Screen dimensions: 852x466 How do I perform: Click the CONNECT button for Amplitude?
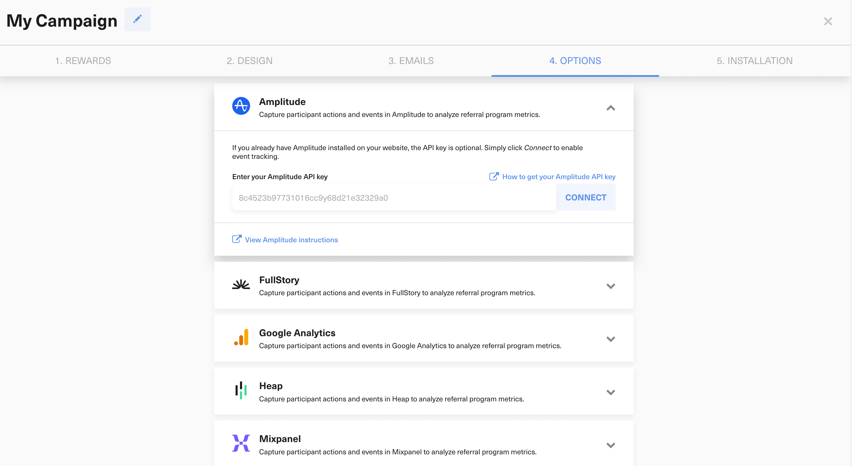pyautogui.click(x=586, y=197)
